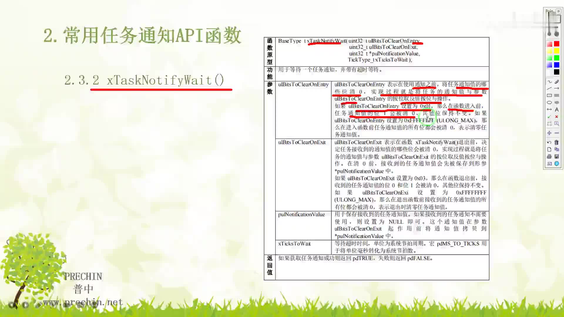Click the checkmark/confirm icon
Screen dimensions: 564x317
(x=549, y=117)
